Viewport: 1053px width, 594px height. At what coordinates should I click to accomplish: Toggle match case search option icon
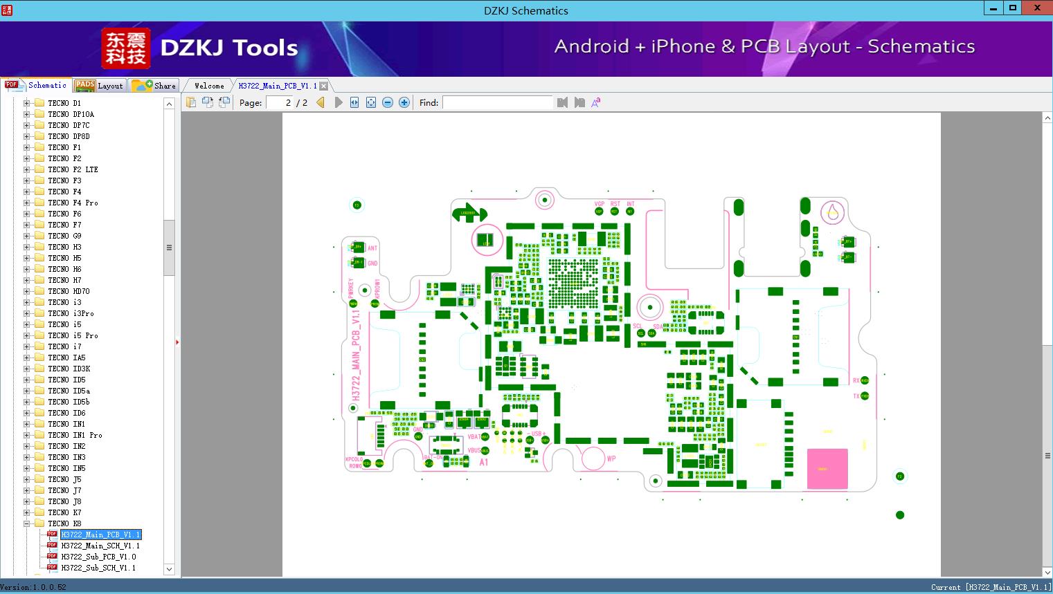(596, 102)
